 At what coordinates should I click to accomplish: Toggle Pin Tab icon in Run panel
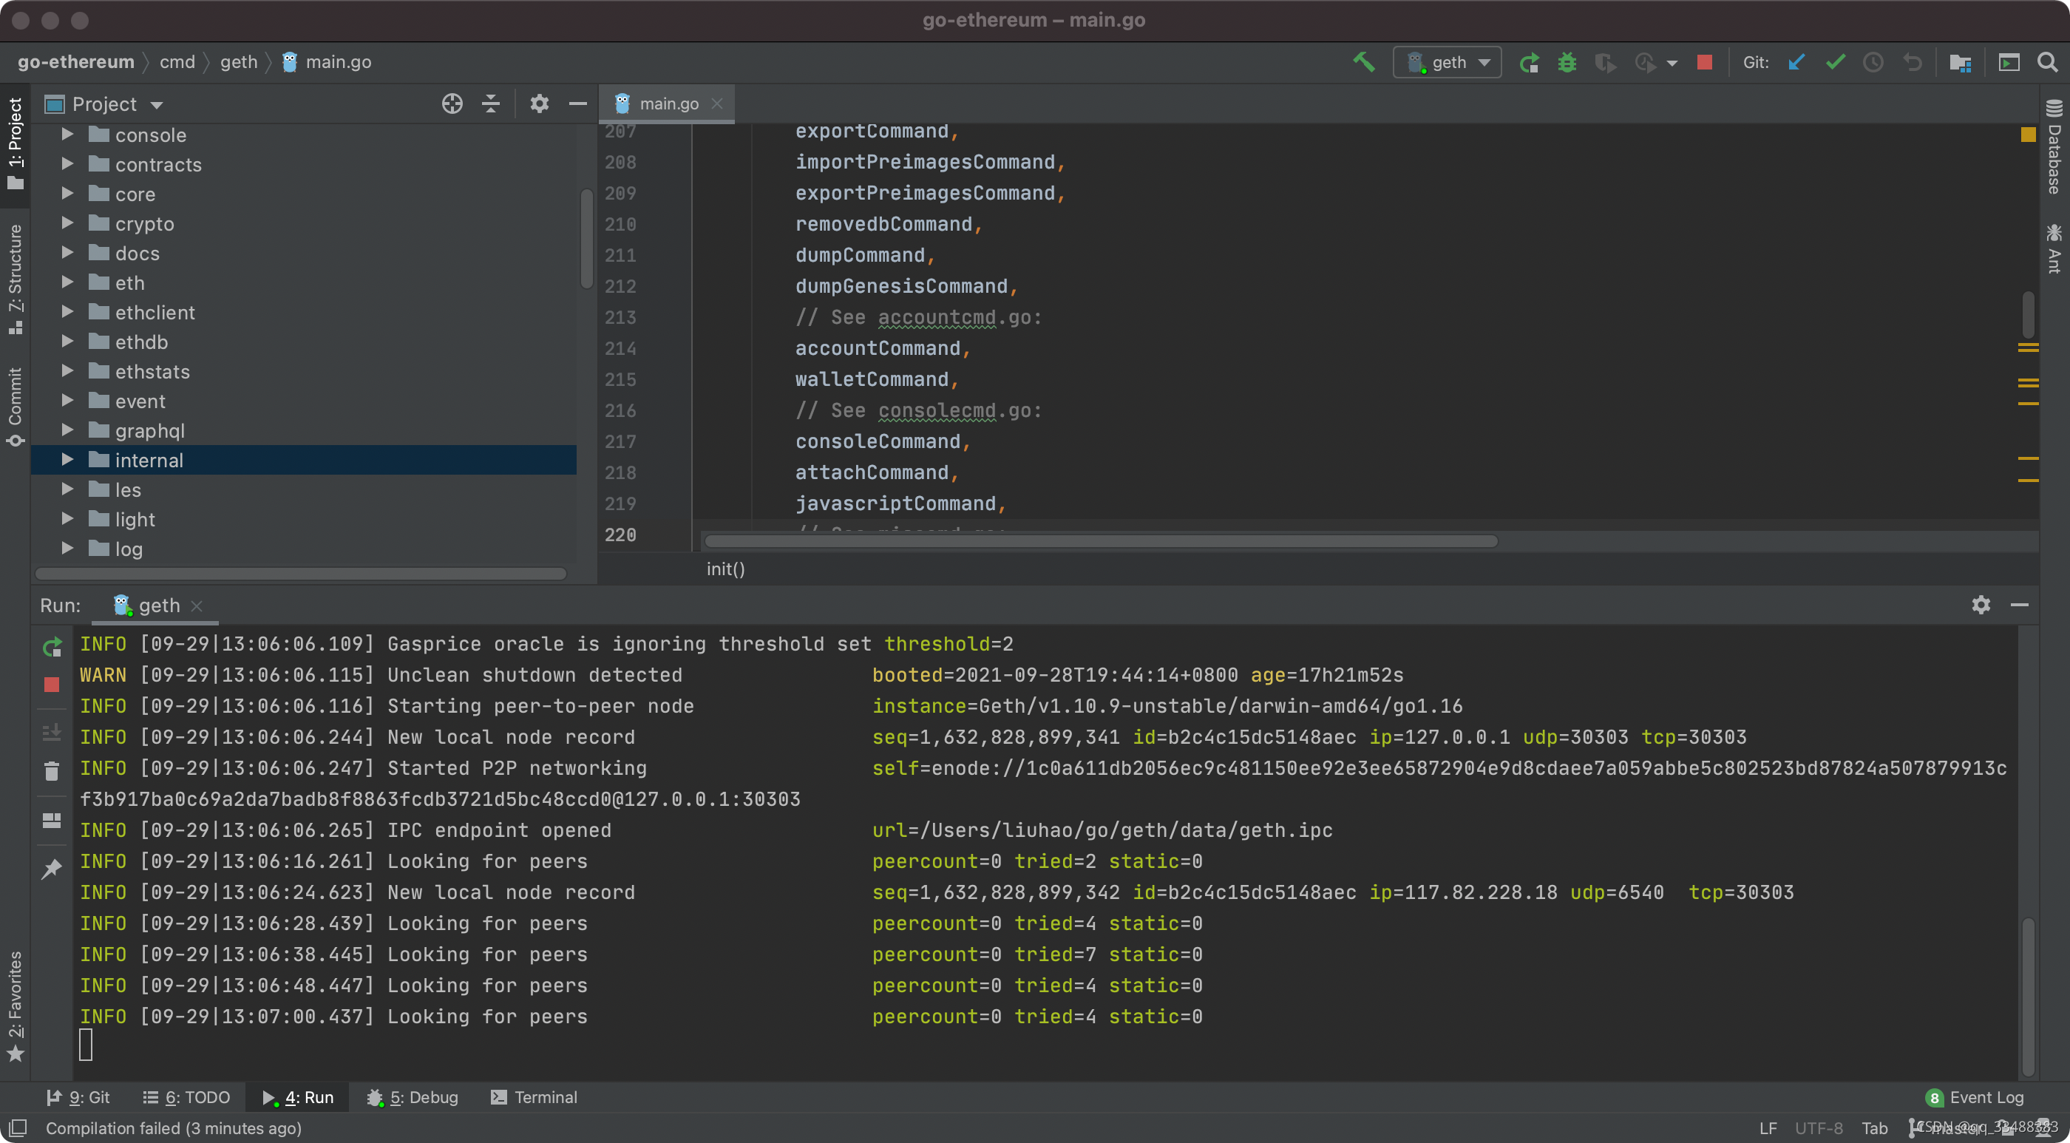(x=52, y=869)
